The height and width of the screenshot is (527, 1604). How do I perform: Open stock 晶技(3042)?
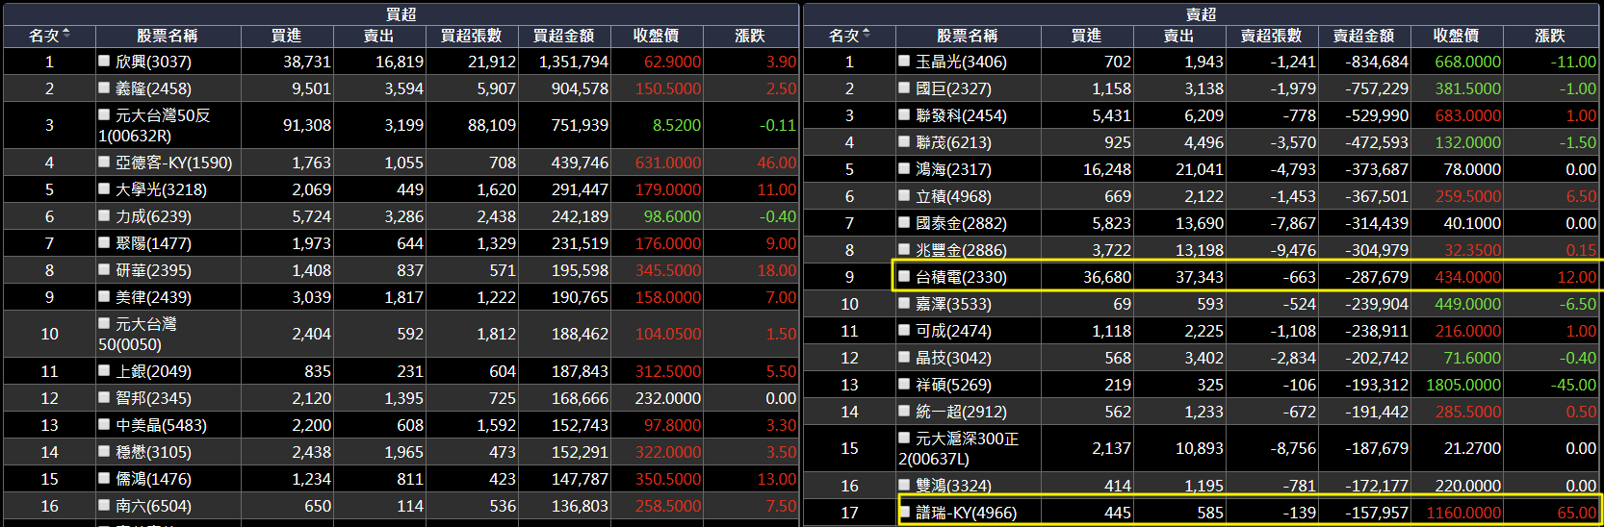tap(953, 358)
